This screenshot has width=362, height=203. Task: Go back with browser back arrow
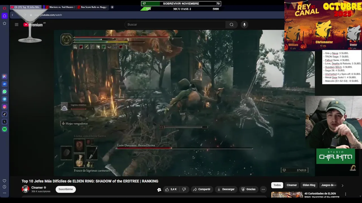tap(12, 15)
